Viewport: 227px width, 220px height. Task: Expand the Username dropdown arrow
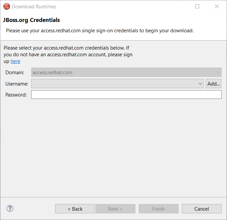(x=200, y=84)
